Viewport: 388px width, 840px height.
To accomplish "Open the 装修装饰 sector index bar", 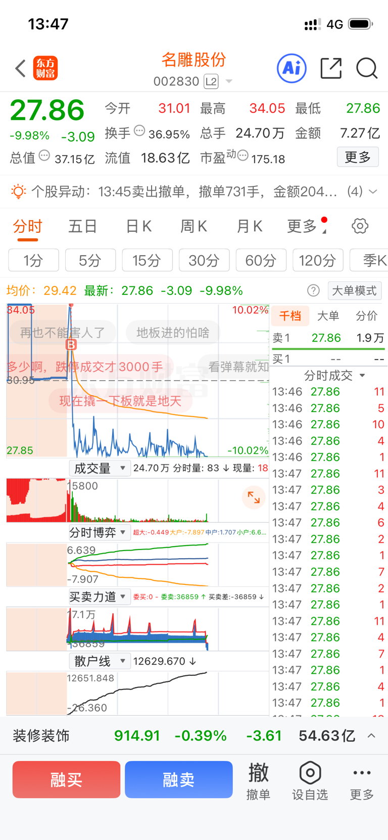I will [194, 735].
